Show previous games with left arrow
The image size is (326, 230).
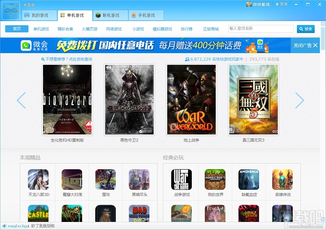click(21, 100)
